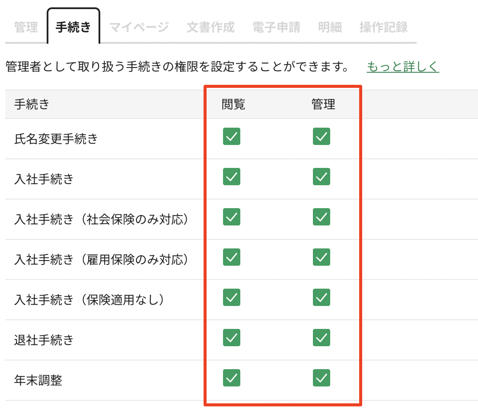Toggle 閲覧 checkbox for 入社手続き

pos(232,177)
